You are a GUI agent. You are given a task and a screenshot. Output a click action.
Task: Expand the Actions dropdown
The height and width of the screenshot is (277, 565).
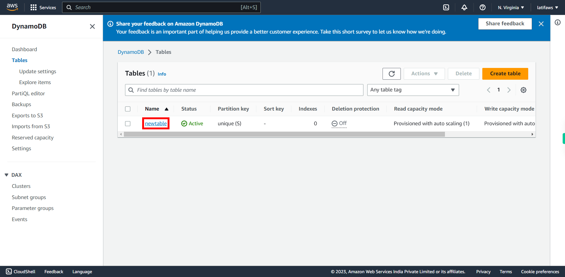click(424, 74)
